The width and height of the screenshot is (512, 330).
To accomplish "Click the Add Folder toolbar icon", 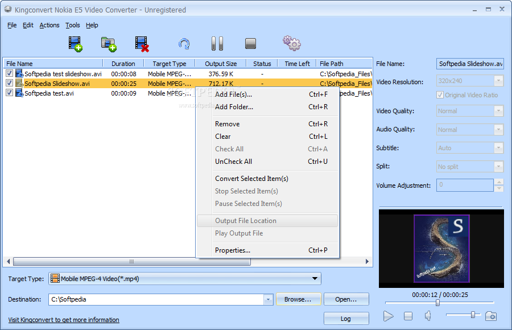I will coord(109,44).
